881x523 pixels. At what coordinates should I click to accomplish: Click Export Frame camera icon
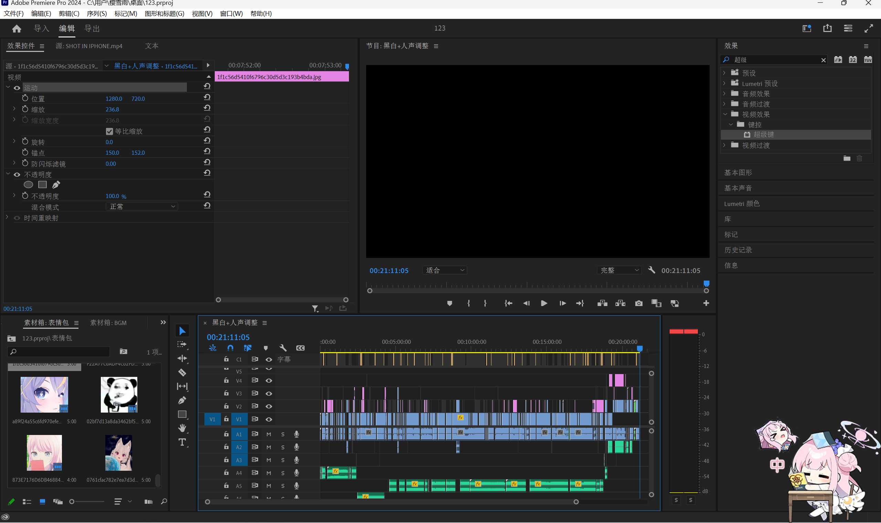tap(639, 303)
